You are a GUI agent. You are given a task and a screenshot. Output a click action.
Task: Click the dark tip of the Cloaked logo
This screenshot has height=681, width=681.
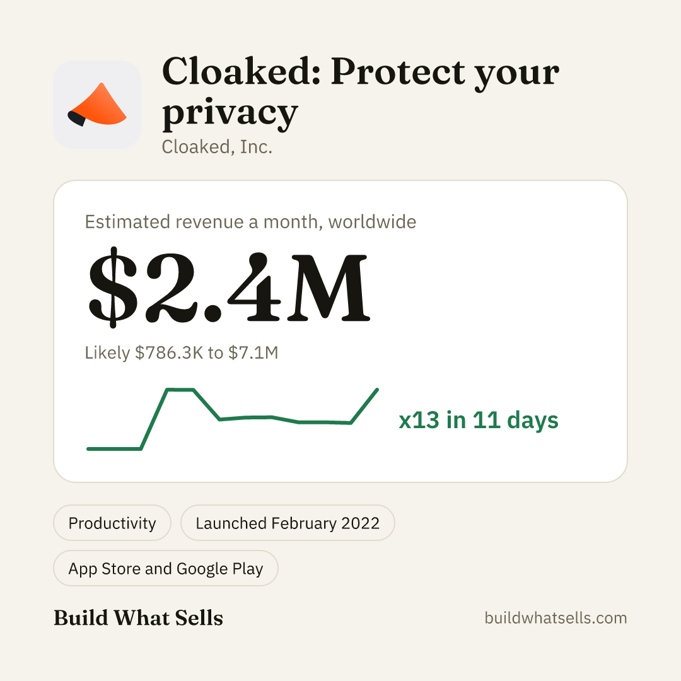click(76, 118)
